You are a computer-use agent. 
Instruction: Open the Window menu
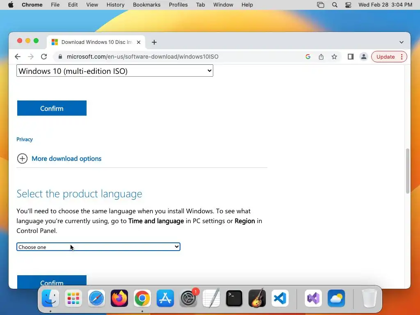pyautogui.click(x=223, y=5)
